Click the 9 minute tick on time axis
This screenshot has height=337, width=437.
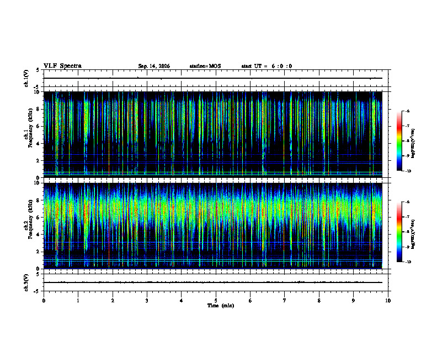[x=353, y=301]
